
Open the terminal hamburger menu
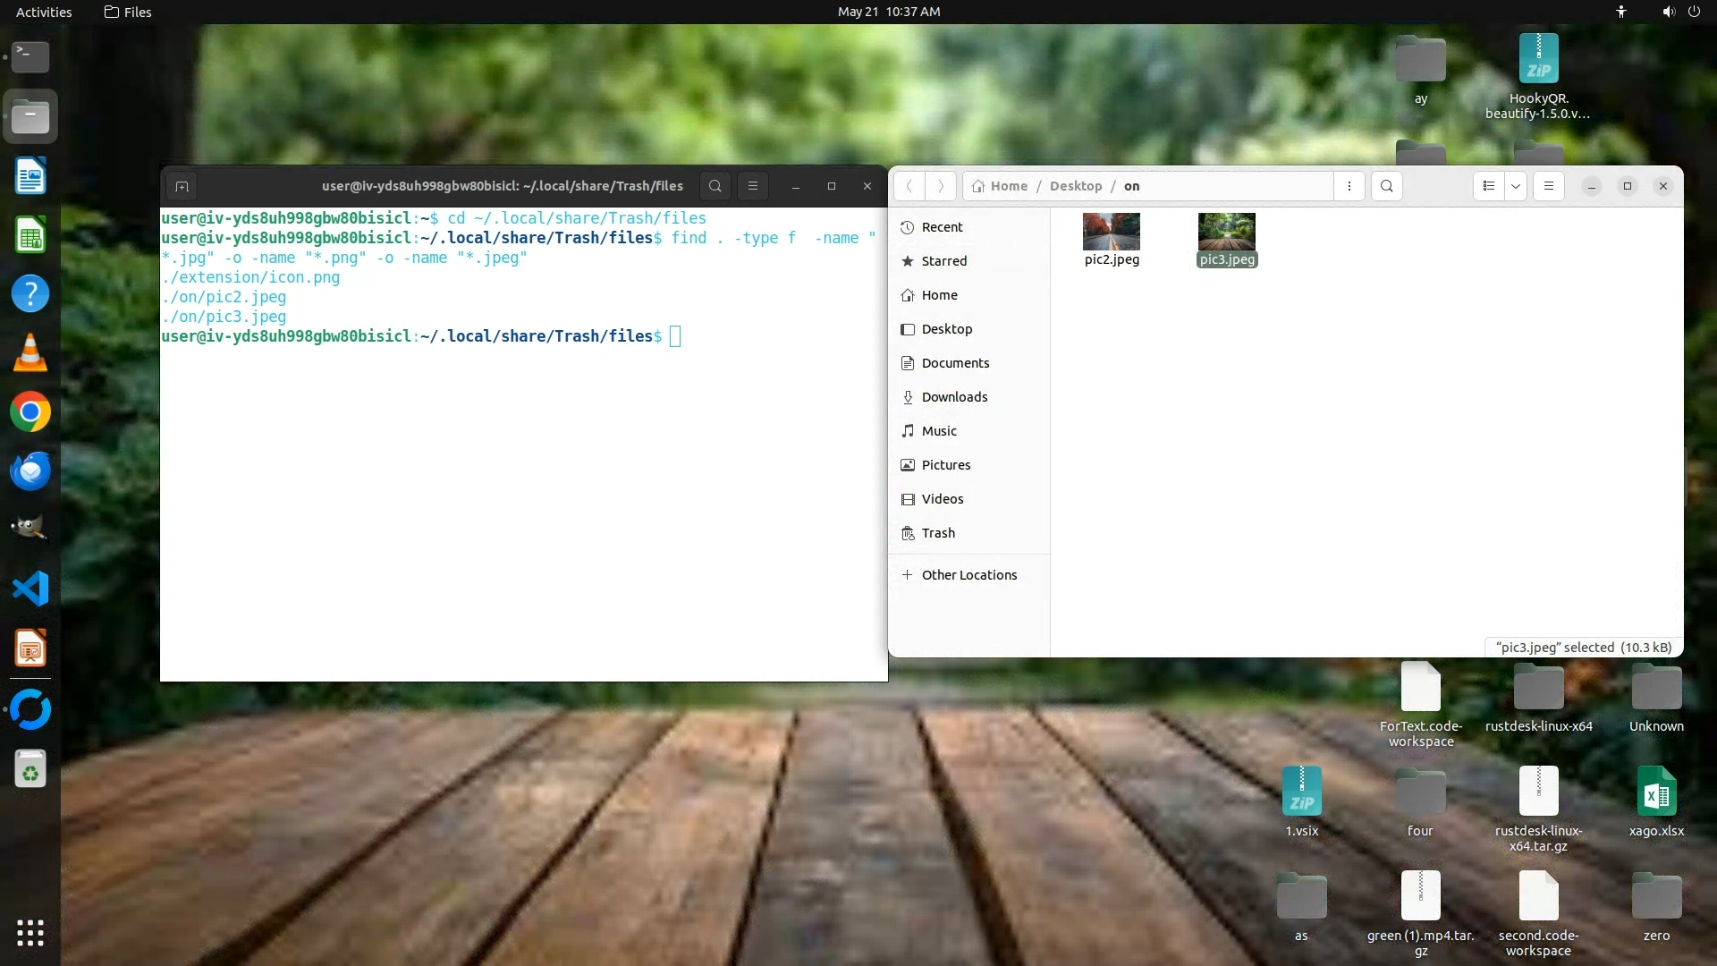pyautogui.click(x=753, y=186)
